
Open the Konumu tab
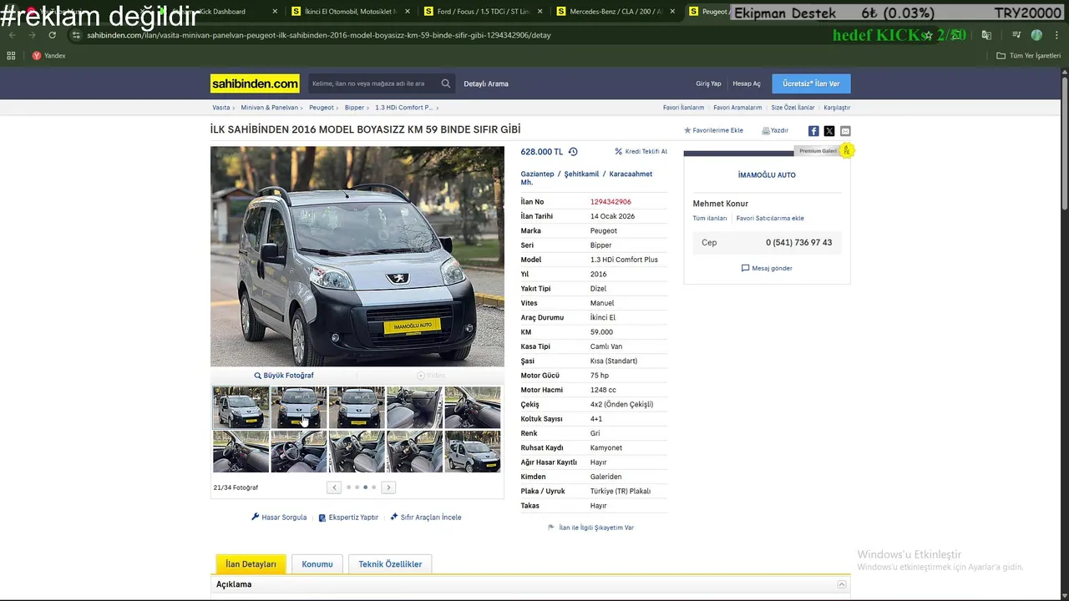pos(317,564)
